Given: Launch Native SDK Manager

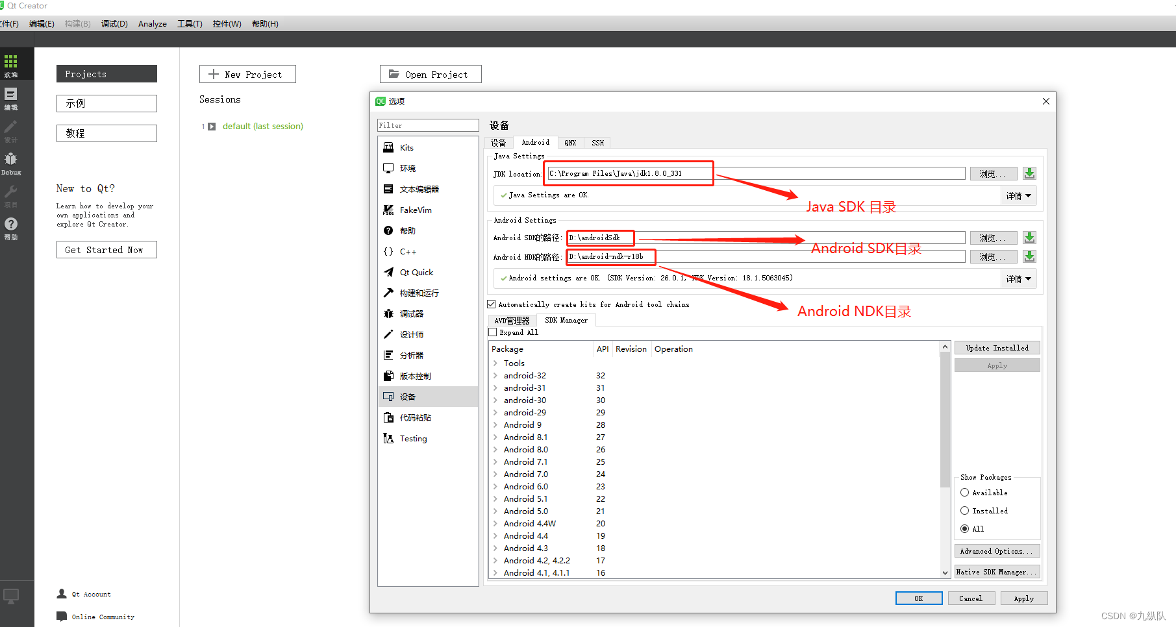Looking at the screenshot, I should click(x=997, y=572).
